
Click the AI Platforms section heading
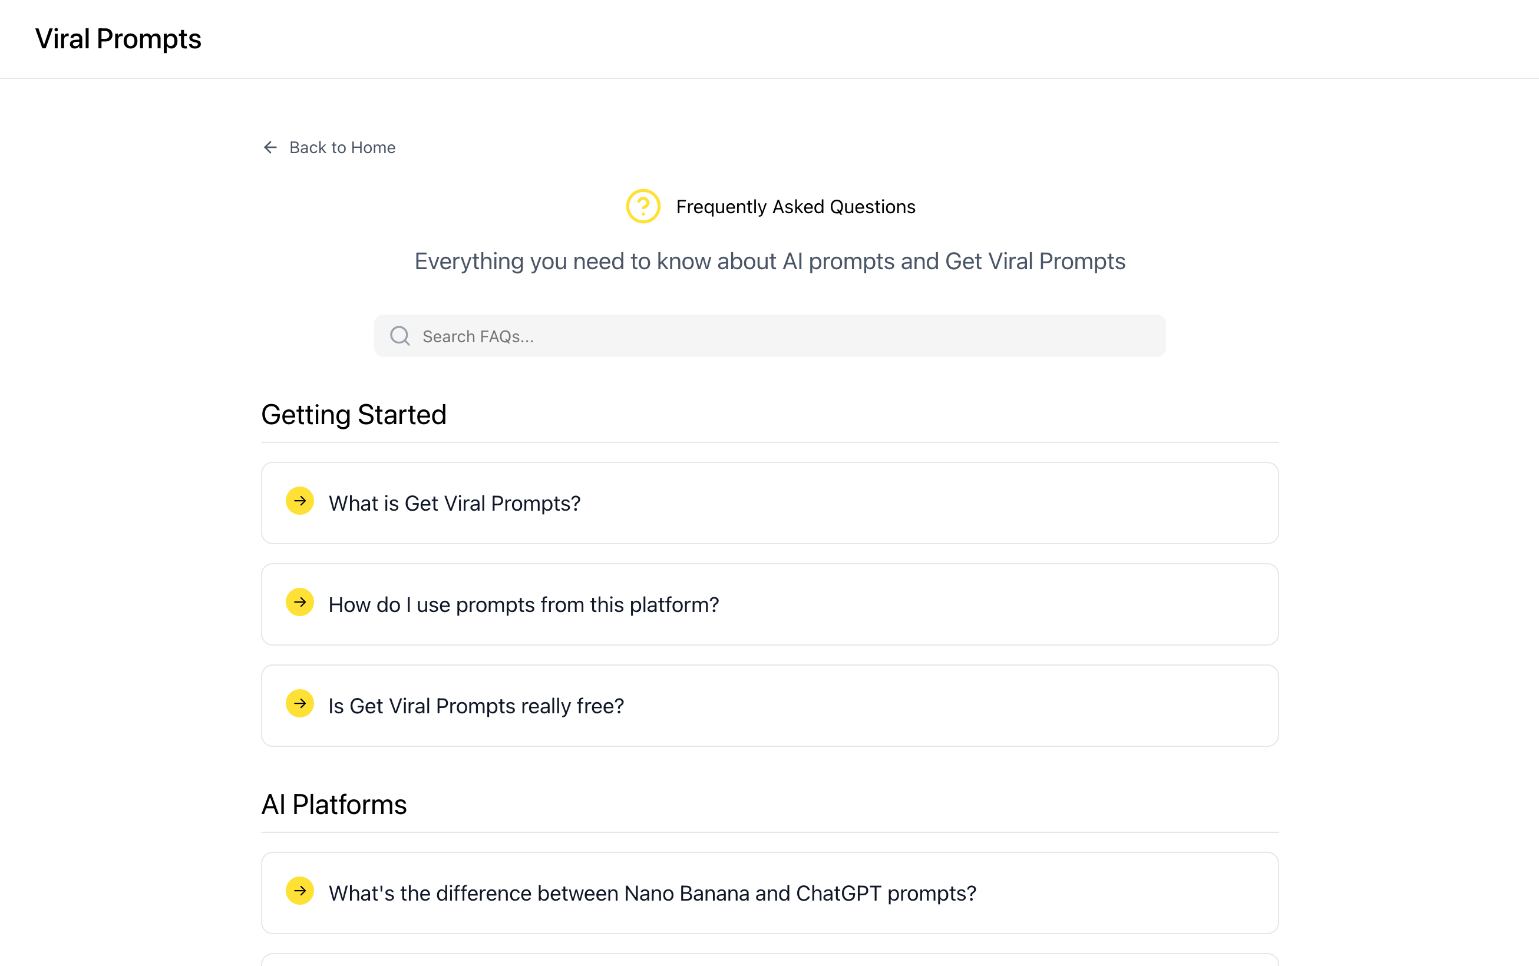tap(333, 805)
